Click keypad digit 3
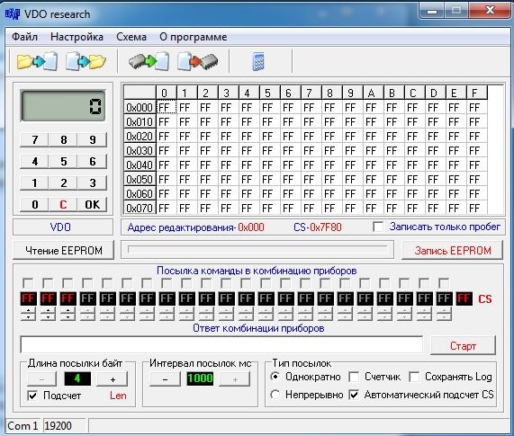 (93, 183)
